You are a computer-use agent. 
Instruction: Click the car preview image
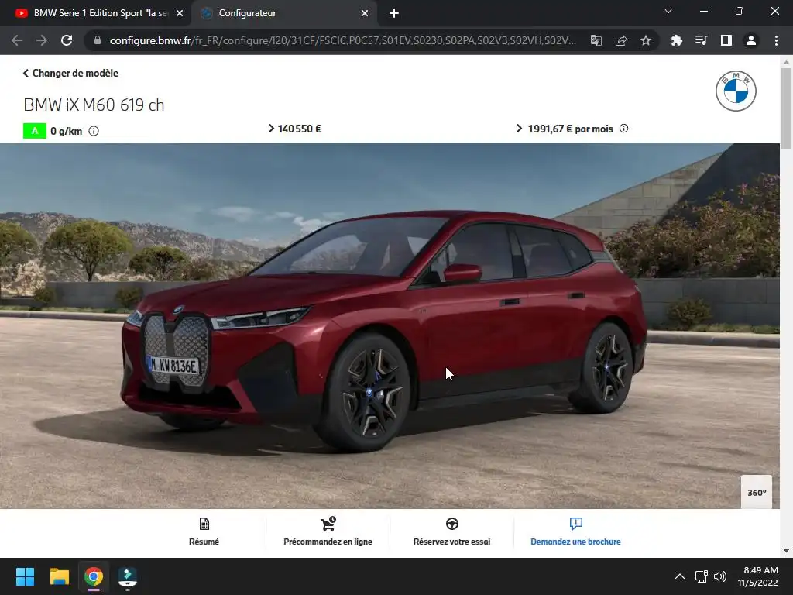pos(390,326)
